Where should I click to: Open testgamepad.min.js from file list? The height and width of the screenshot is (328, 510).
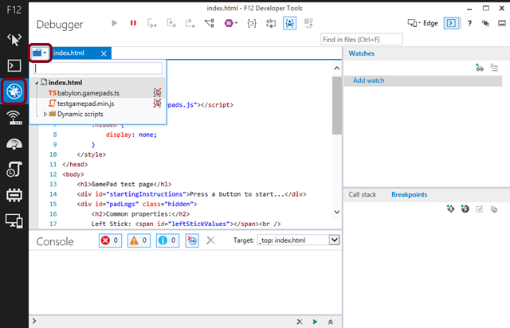[85, 103]
